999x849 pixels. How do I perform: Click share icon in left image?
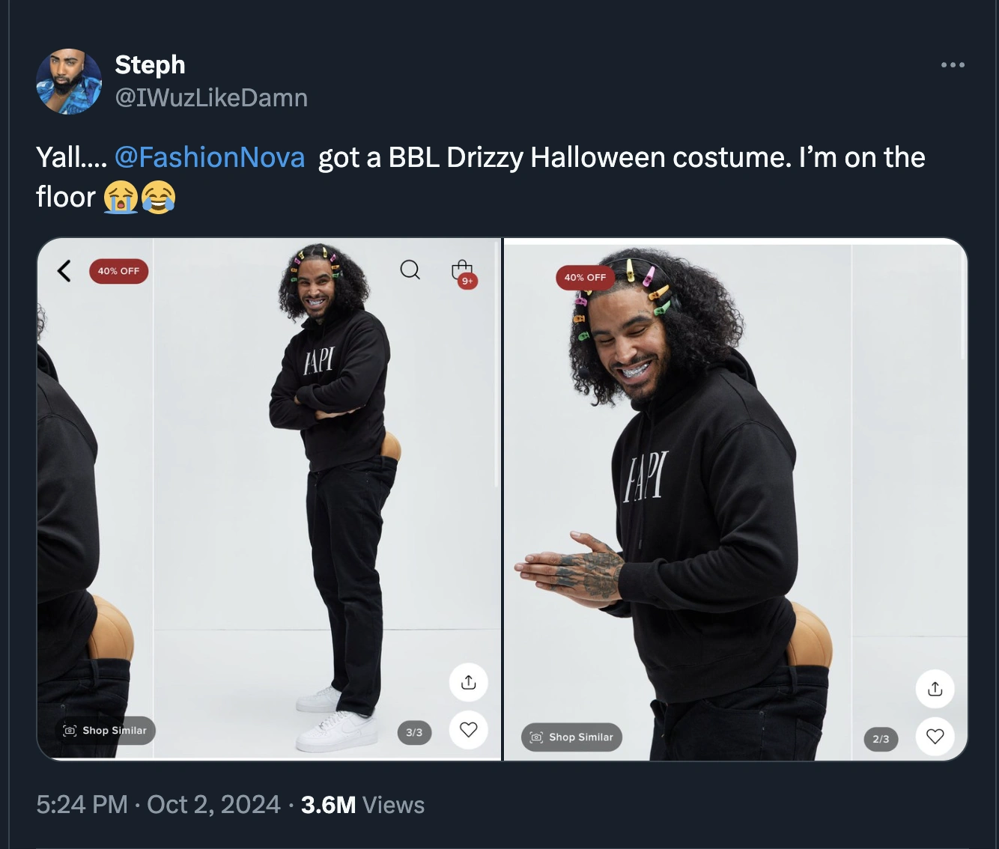coord(469,682)
